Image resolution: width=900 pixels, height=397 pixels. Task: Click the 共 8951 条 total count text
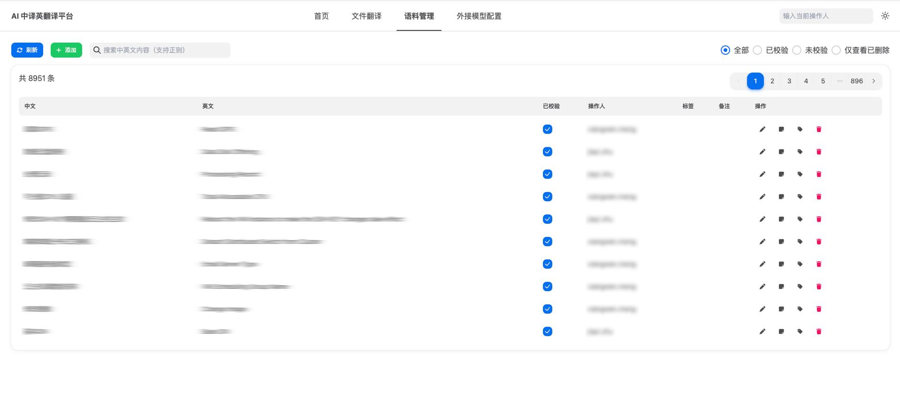(37, 78)
